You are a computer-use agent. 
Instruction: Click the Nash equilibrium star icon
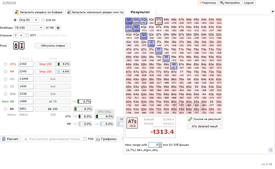click(x=26, y=139)
